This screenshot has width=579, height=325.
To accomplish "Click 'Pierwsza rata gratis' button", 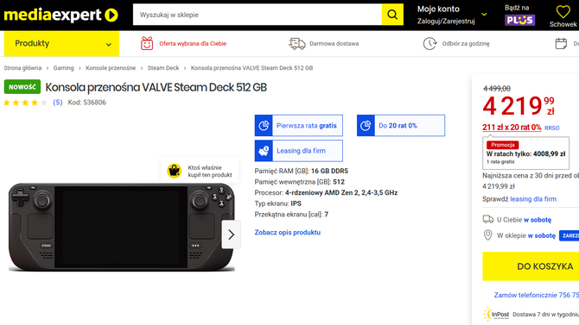I will [x=298, y=126].
